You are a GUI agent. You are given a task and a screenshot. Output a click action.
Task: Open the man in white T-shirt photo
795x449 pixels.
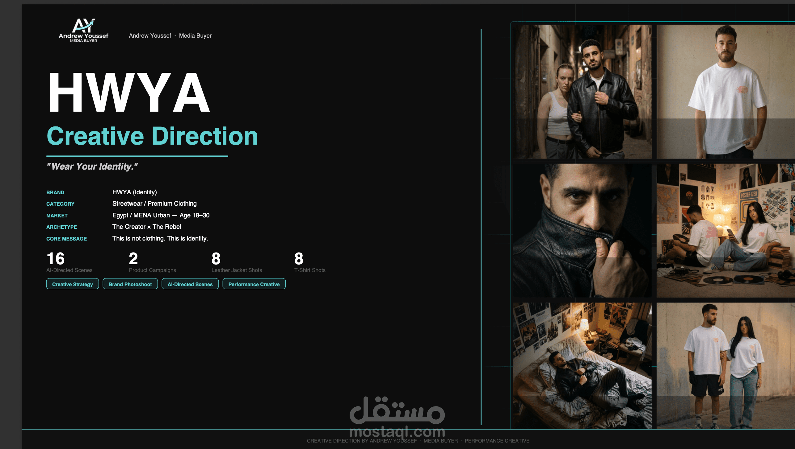[x=726, y=92]
